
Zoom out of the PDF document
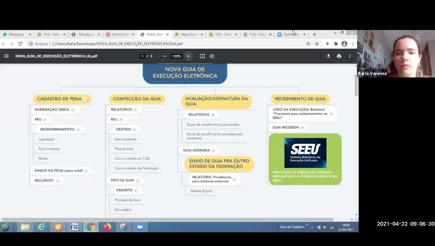pos(165,56)
